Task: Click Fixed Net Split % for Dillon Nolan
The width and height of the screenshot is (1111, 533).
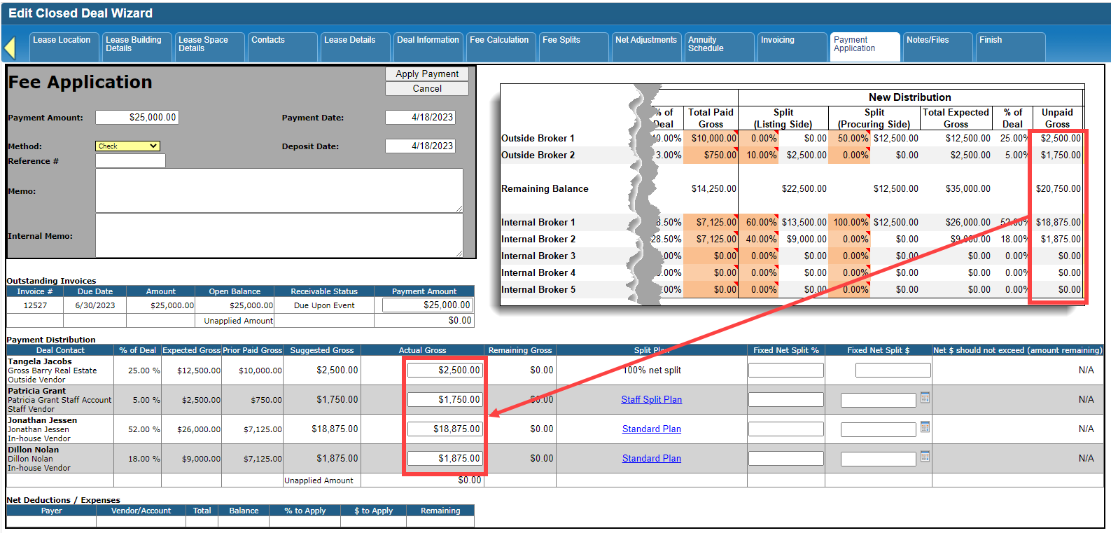Action: point(785,459)
